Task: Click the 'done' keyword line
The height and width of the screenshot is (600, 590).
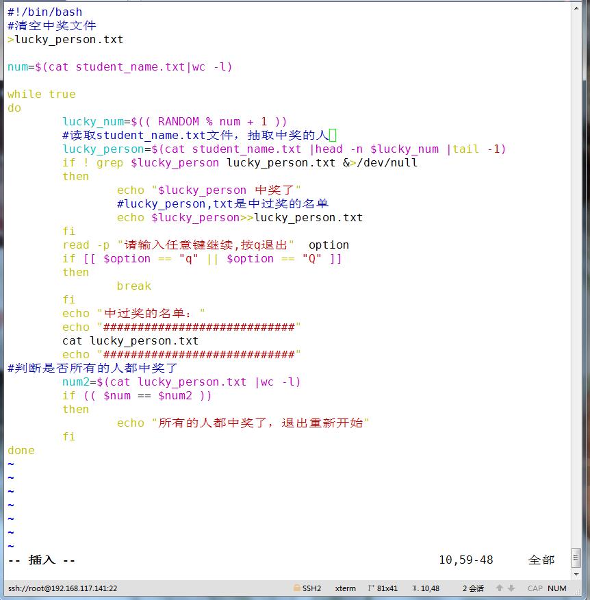Action: click(21, 451)
